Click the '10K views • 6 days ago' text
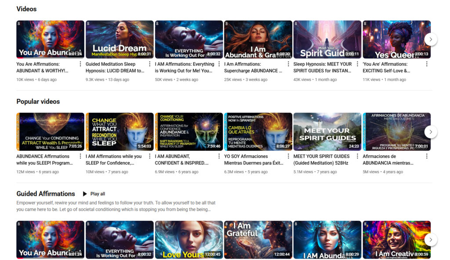 (x=36, y=80)
